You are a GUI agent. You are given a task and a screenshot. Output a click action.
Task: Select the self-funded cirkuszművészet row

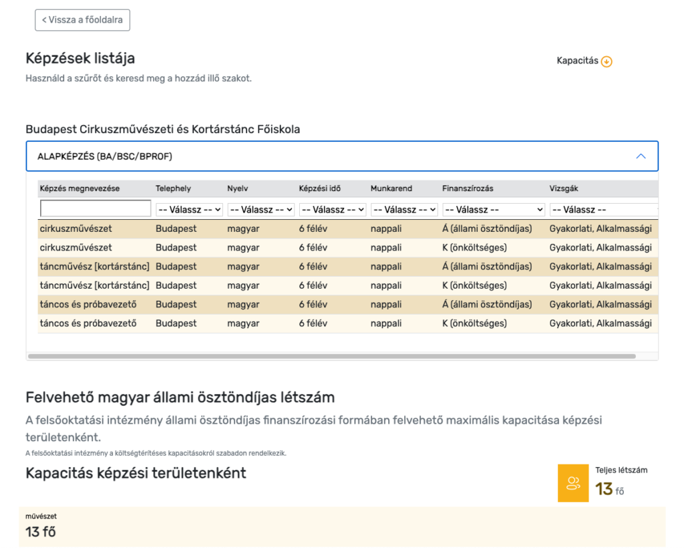pos(347,248)
